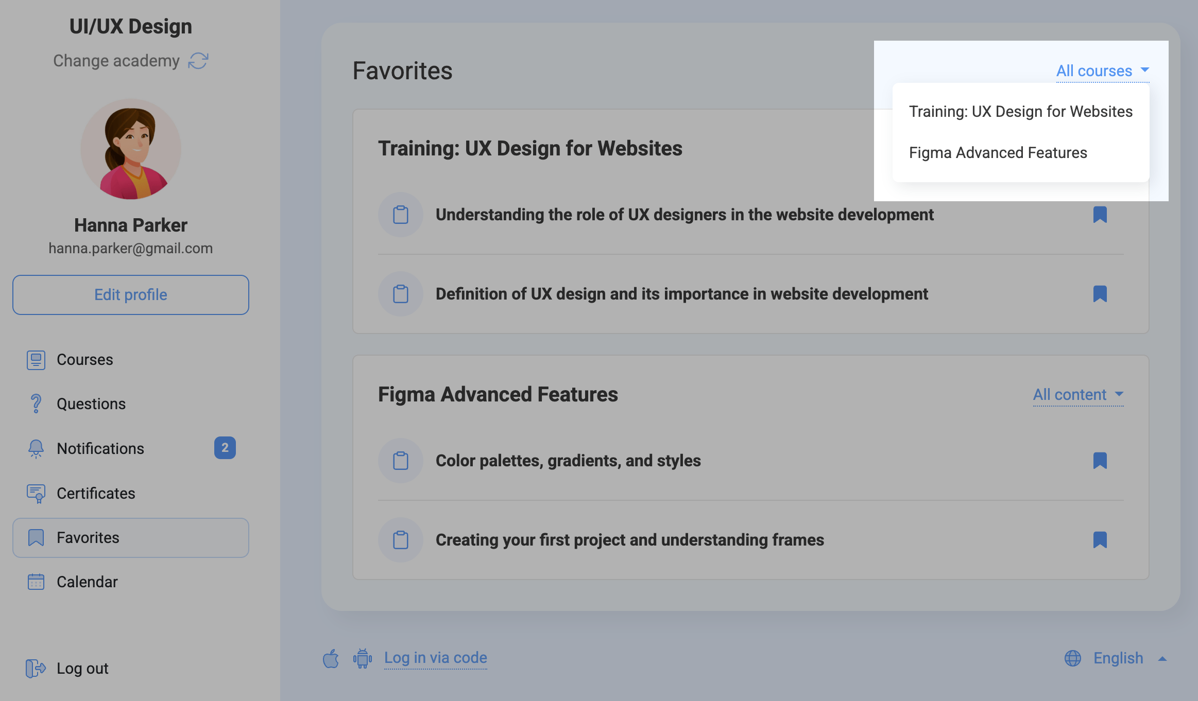
Task: Expand the All content filter dropdown
Action: click(x=1078, y=395)
